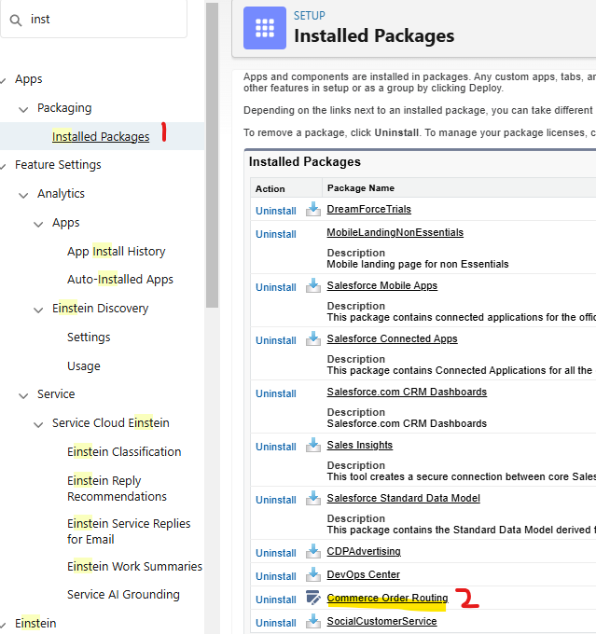The image size is (596, 634).
Task: Click the download icon beside Salesforce Connected Apps
Action: (312, 338)
